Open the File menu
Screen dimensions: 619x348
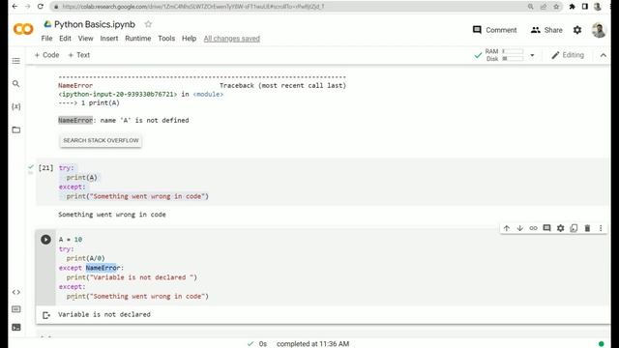click(x=46, y=39)
